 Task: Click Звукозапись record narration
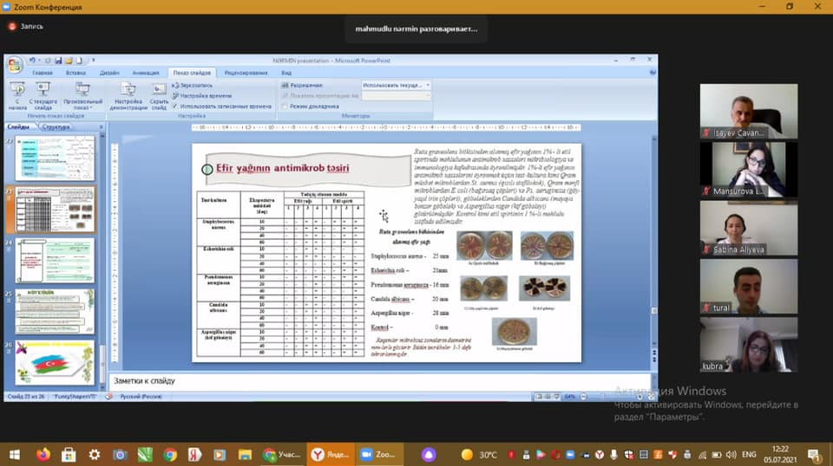pyautogui.click(x=193, y=86)
